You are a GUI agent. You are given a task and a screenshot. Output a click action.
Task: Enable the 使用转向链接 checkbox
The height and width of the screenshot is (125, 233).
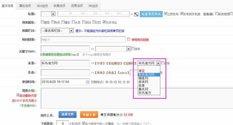point(129,39)
